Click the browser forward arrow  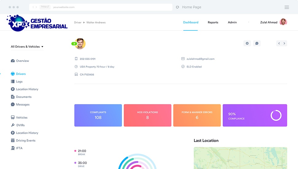point(36,7)
